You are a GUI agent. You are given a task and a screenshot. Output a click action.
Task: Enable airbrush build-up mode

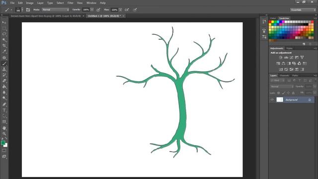(x=127, y=10)
